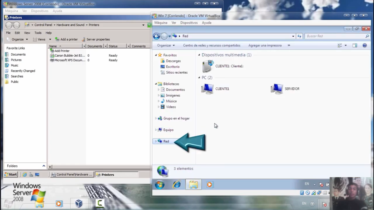Open the Views dropdown arrow
Viewport: 374px width, 210px height.
coord(50,39)
